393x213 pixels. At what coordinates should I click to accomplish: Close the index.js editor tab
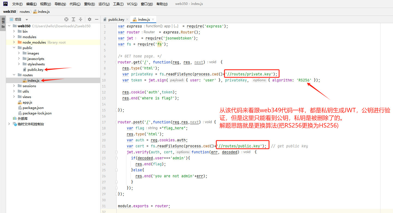coord(153,19)
